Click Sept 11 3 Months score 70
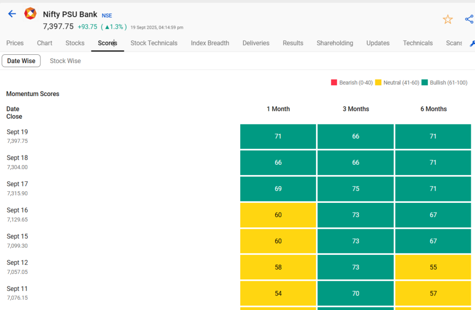Image resolution: width=475 pixels, height=310 pixels. [356, 293]
